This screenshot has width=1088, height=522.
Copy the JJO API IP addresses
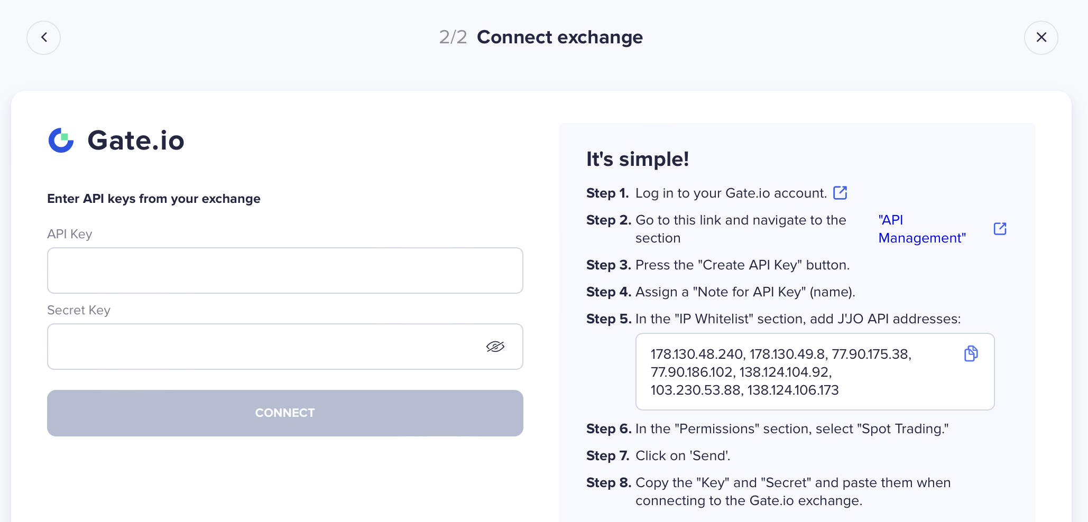click(x=971, y=353)
